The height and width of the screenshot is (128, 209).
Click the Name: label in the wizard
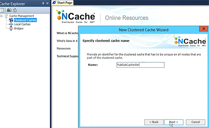pyautogui.click(x=93, y=65)
